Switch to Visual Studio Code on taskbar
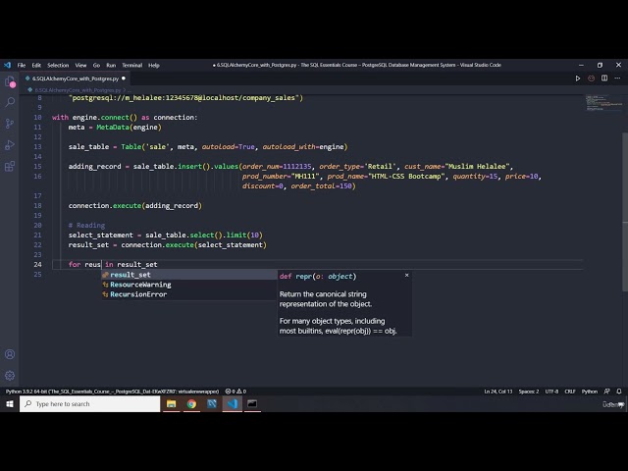The width and height of the screenshot is (628, 471). [x=233, y=403]
